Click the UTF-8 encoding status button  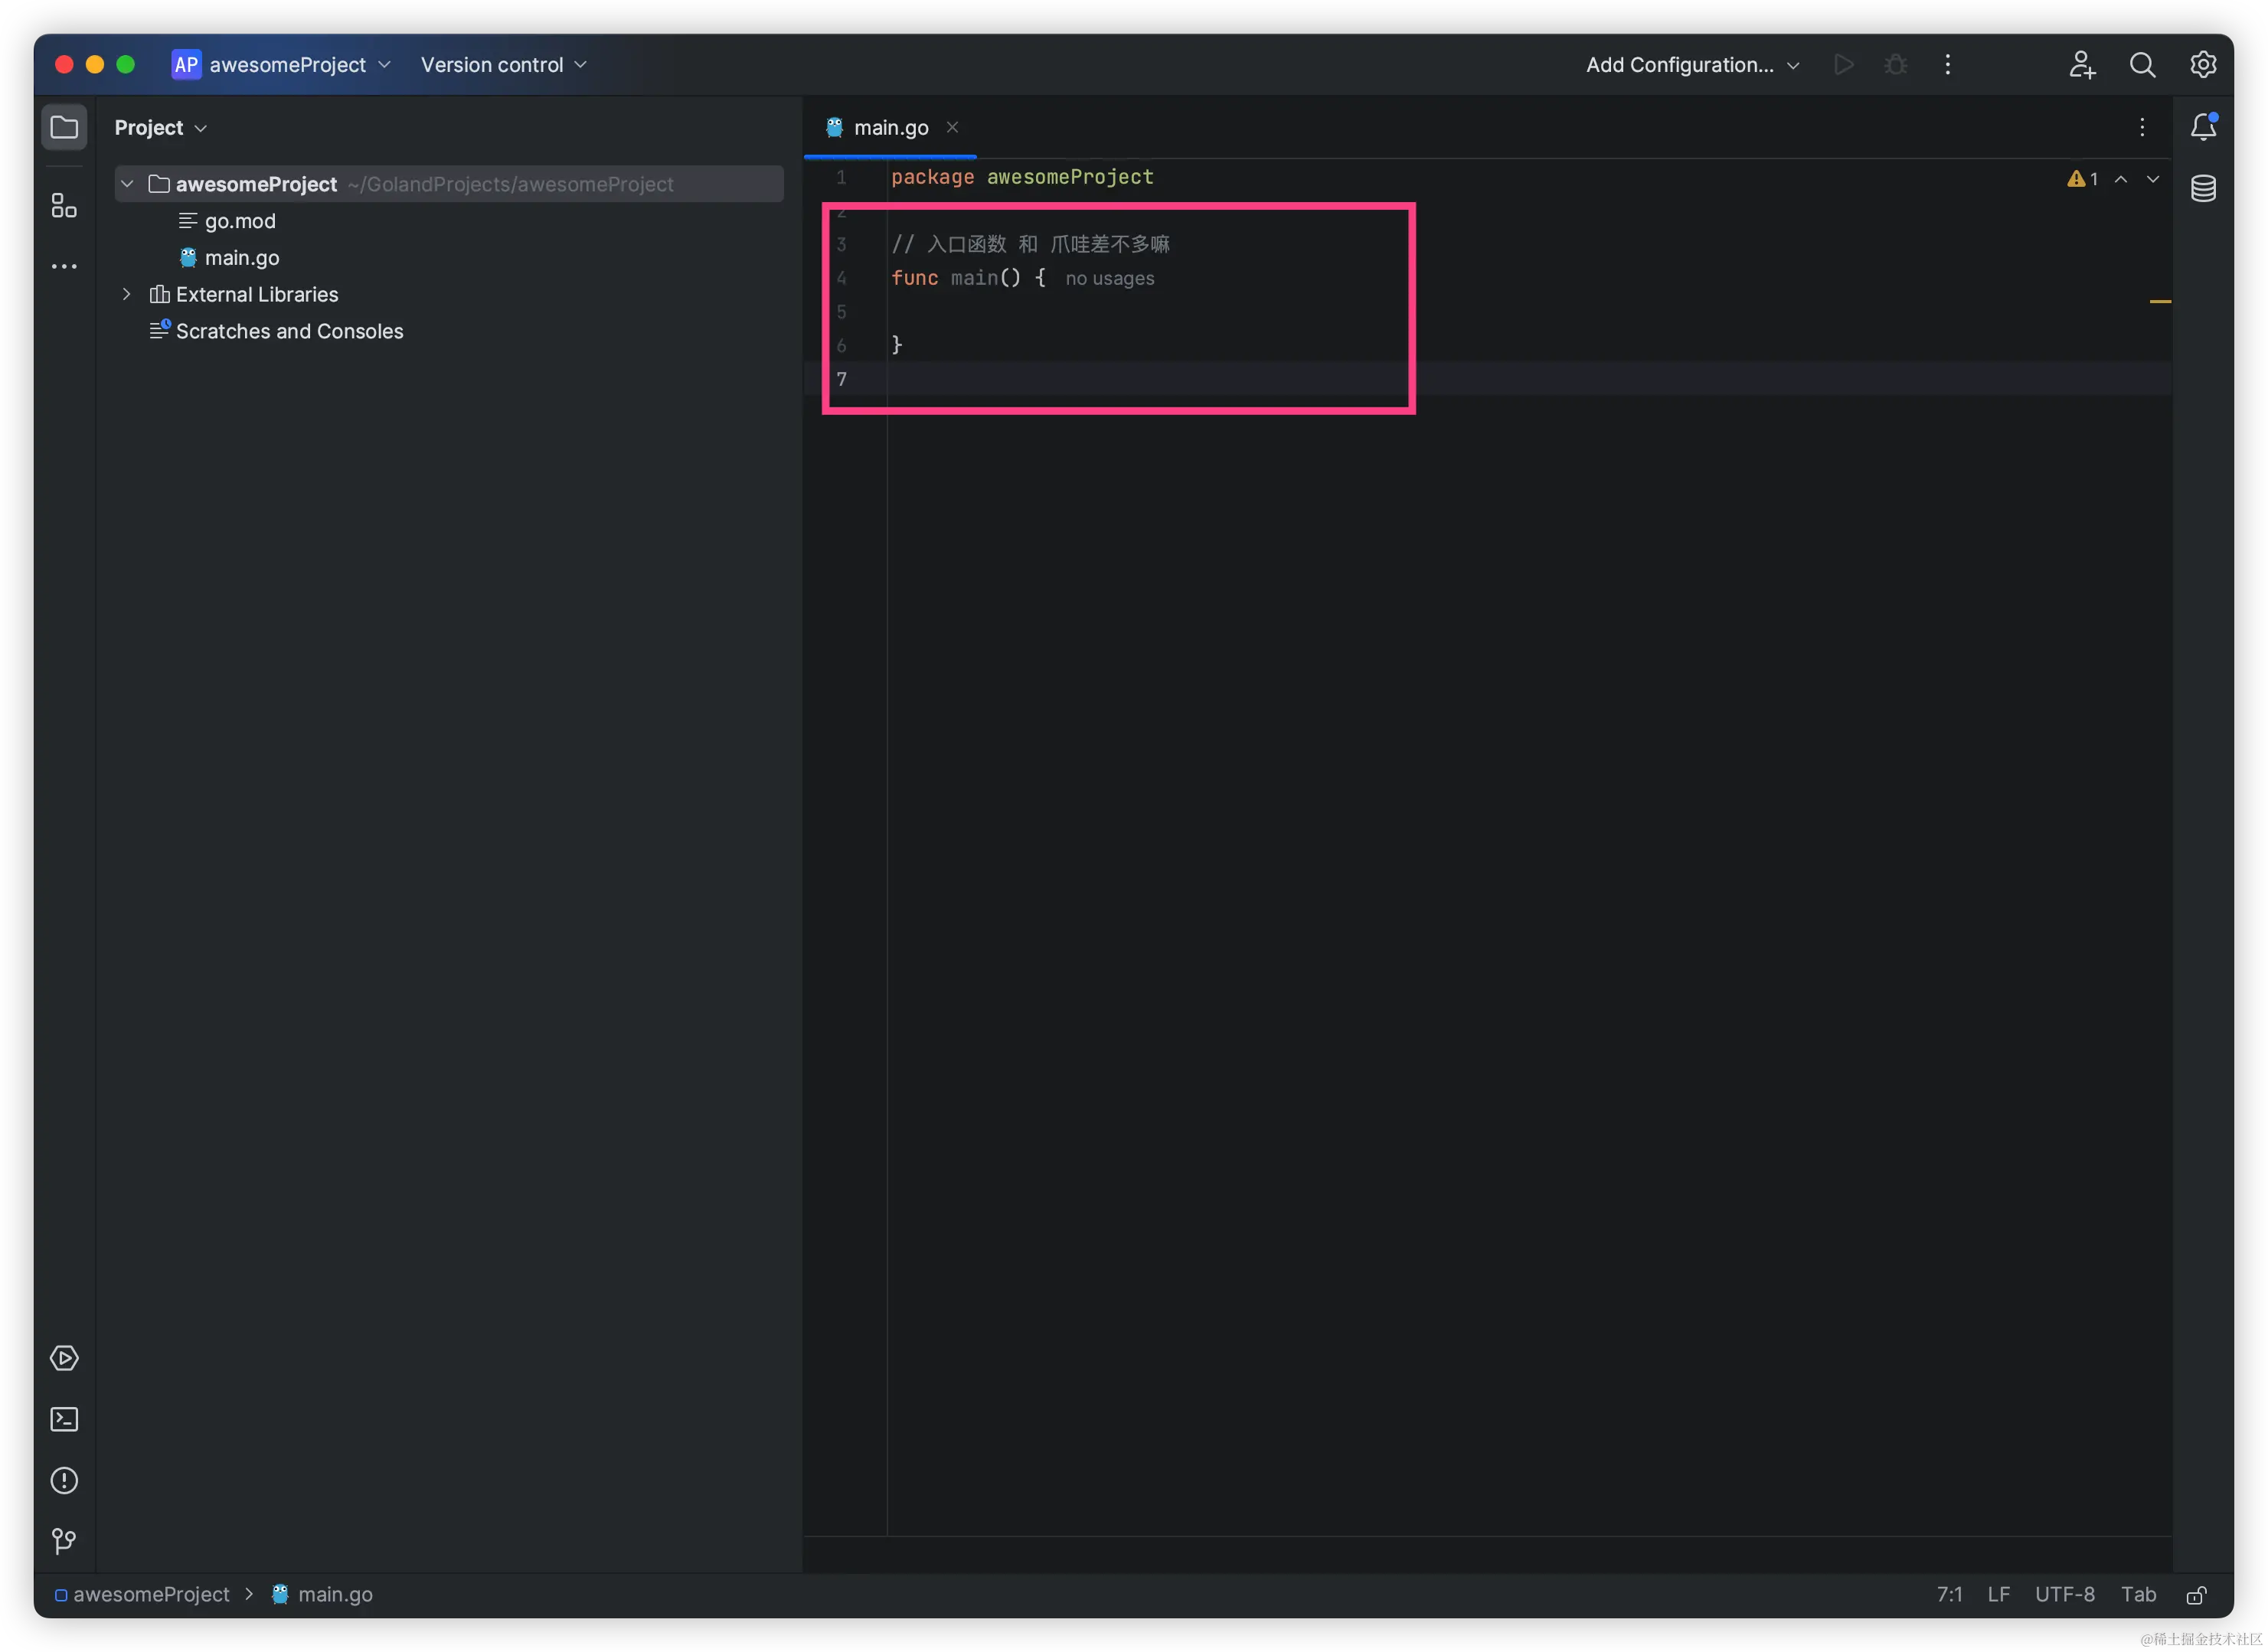pyautogui.click(x=2064, y=1594)
